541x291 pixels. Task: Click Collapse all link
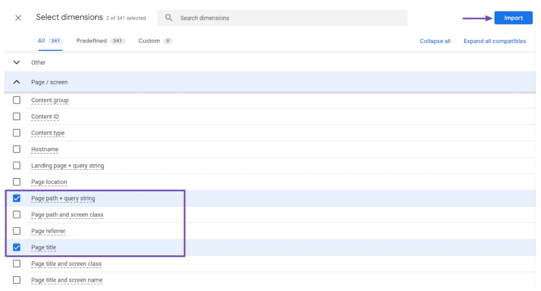click(435, 41)
